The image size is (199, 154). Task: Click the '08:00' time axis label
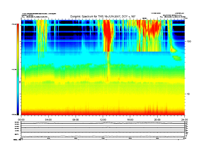point(76,120)
